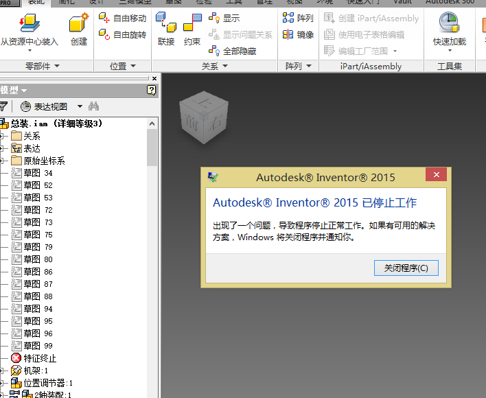Image resolution: width=486 pixels, height=398 pixels.
Task: Open the 阵列 panel dropdown
Action: pyautogui.click(x=309, y=66)
